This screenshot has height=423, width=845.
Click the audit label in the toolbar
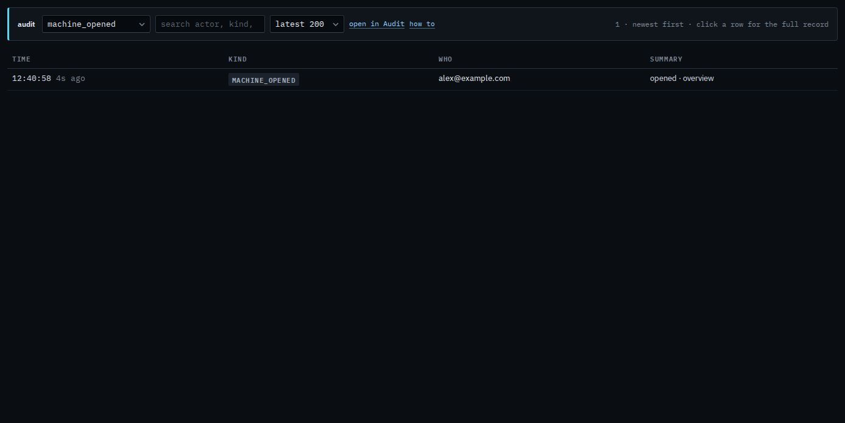point(26,24)
